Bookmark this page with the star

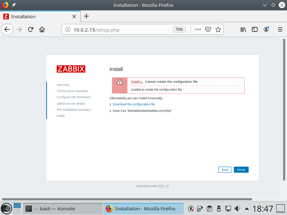pyautogui.click(x=218, y=29)
